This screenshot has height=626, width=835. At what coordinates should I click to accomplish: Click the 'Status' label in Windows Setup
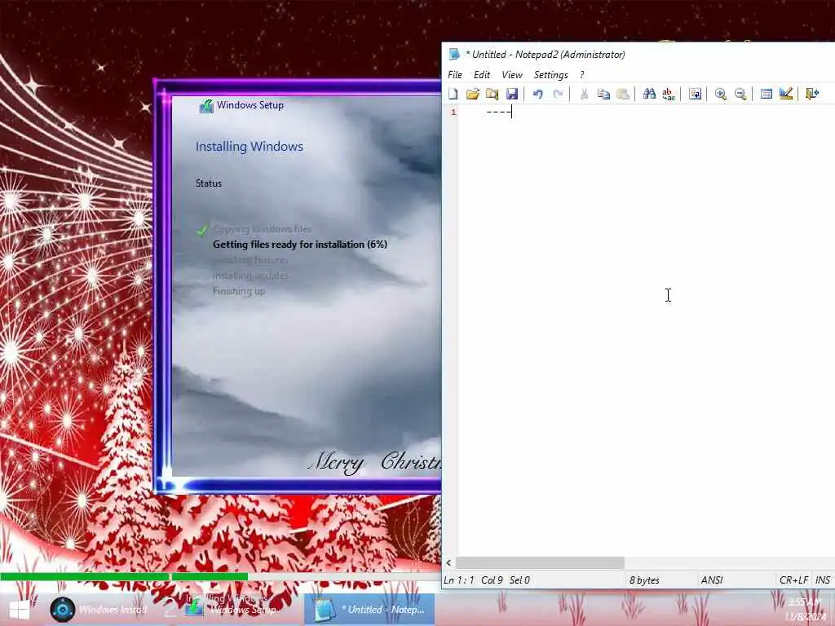click(x=208, y=183)
